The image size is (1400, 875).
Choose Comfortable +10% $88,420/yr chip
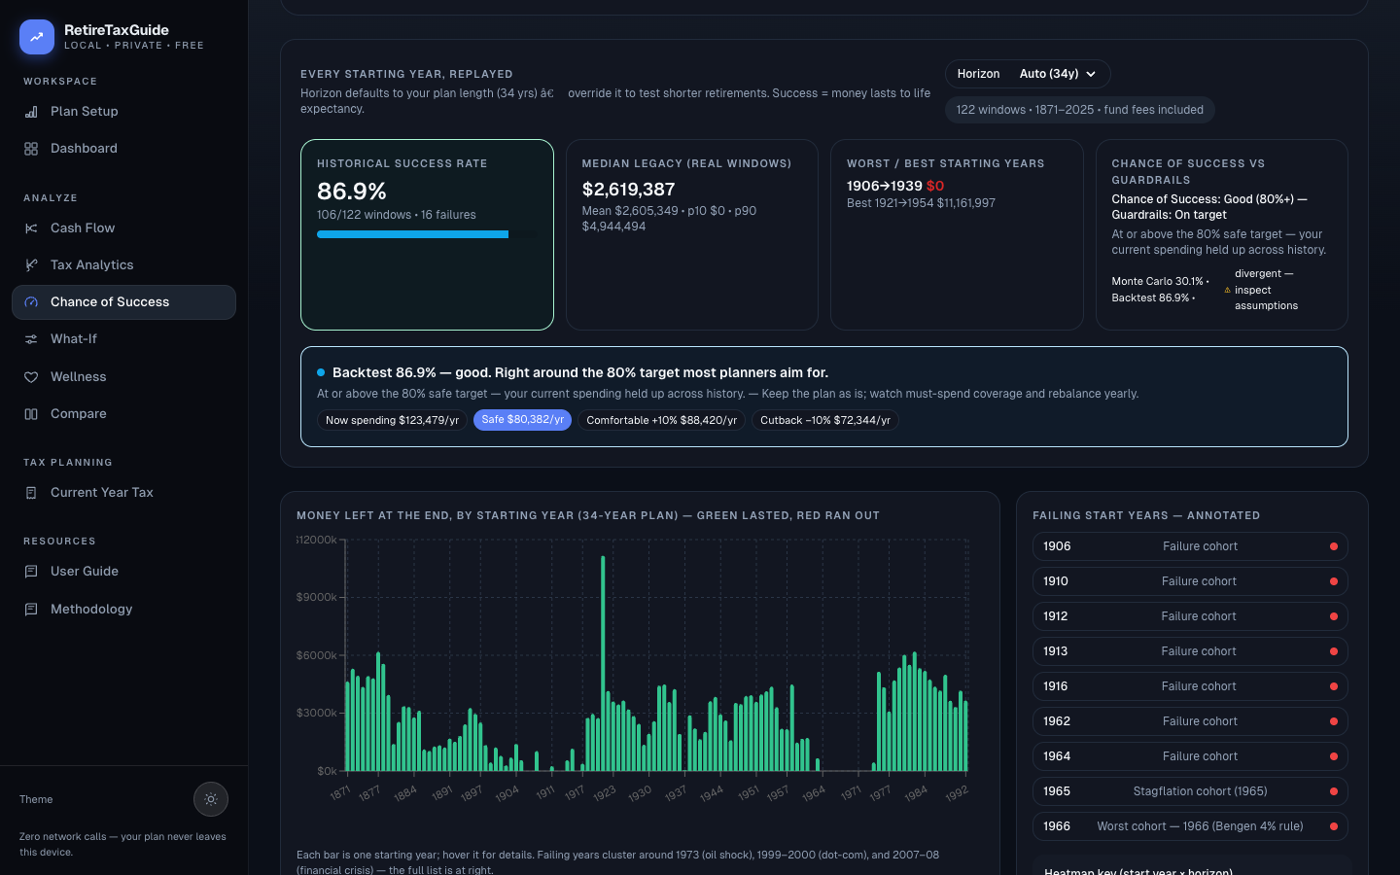662,420
